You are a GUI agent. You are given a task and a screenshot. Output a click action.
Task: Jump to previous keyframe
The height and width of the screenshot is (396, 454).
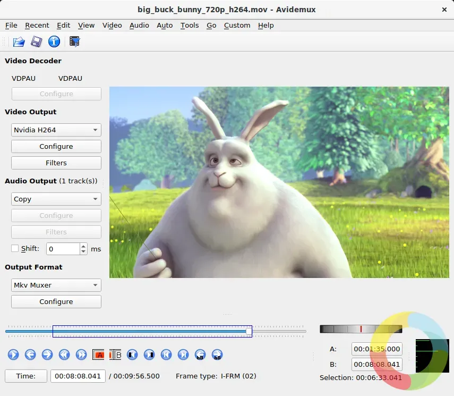pos(64,355)
